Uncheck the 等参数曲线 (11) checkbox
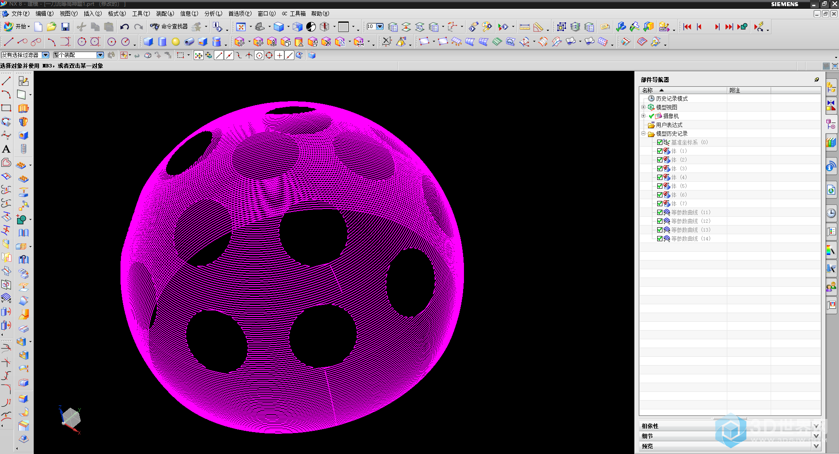Screen dimensions: 839x454 click(x=660, y=212)
